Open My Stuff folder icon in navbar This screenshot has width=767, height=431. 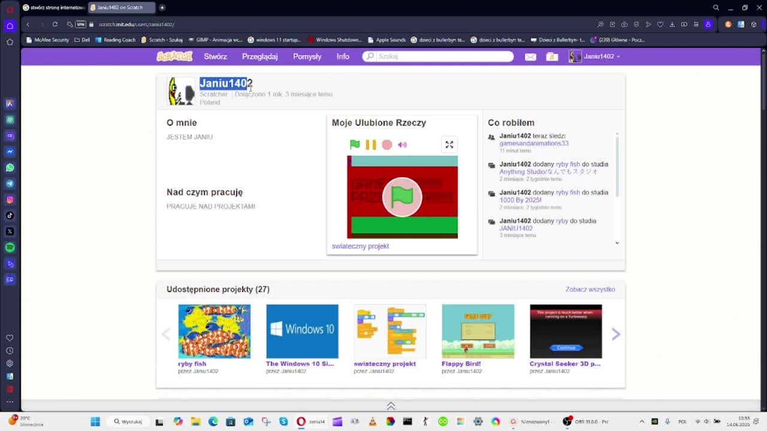click(552, 57)
